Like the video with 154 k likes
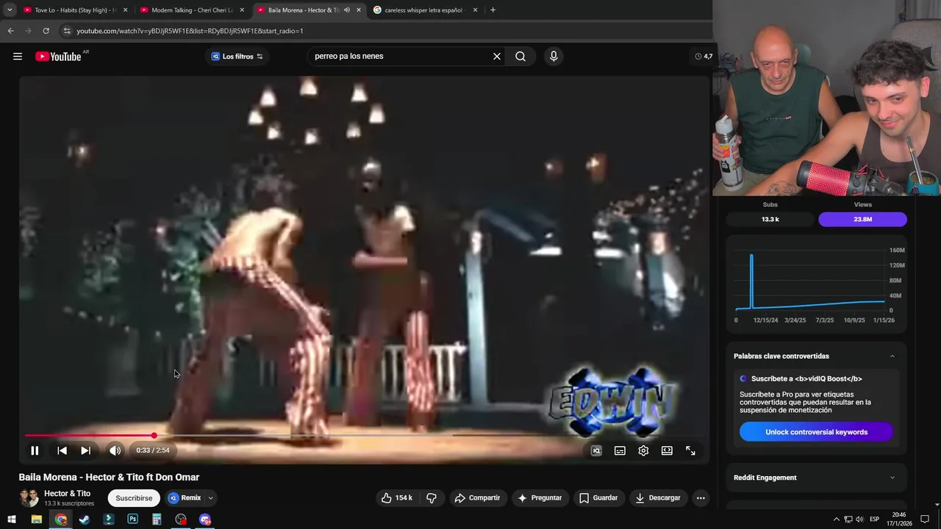 [x=396, y=498]
